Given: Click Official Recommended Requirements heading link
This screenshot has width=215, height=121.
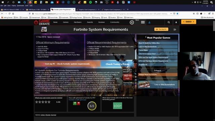Looking at the screenshot, I should (x=106, y=43).
